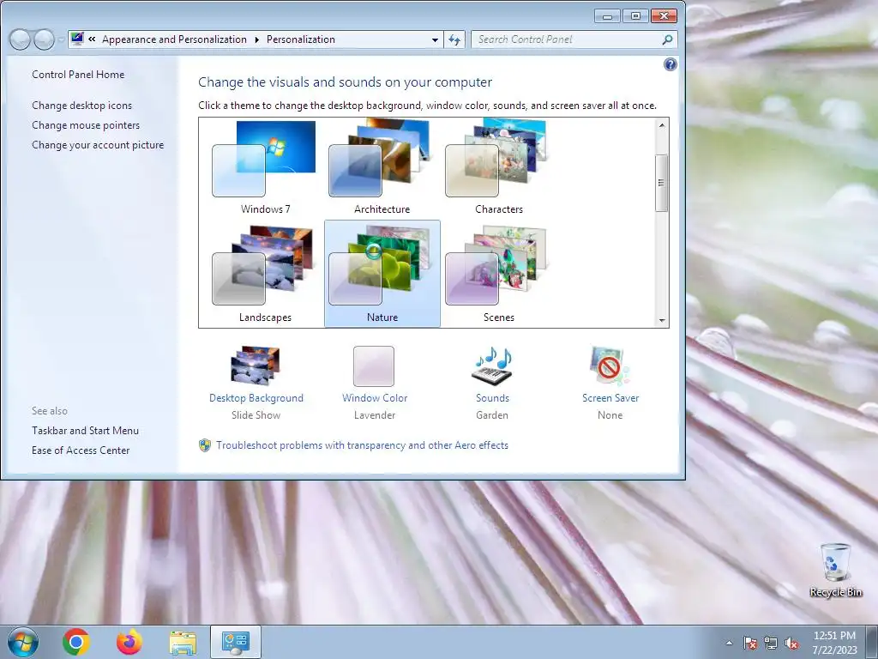Click the search magnifier icon
Screen dimensions: 878x659
coord(667,39)
